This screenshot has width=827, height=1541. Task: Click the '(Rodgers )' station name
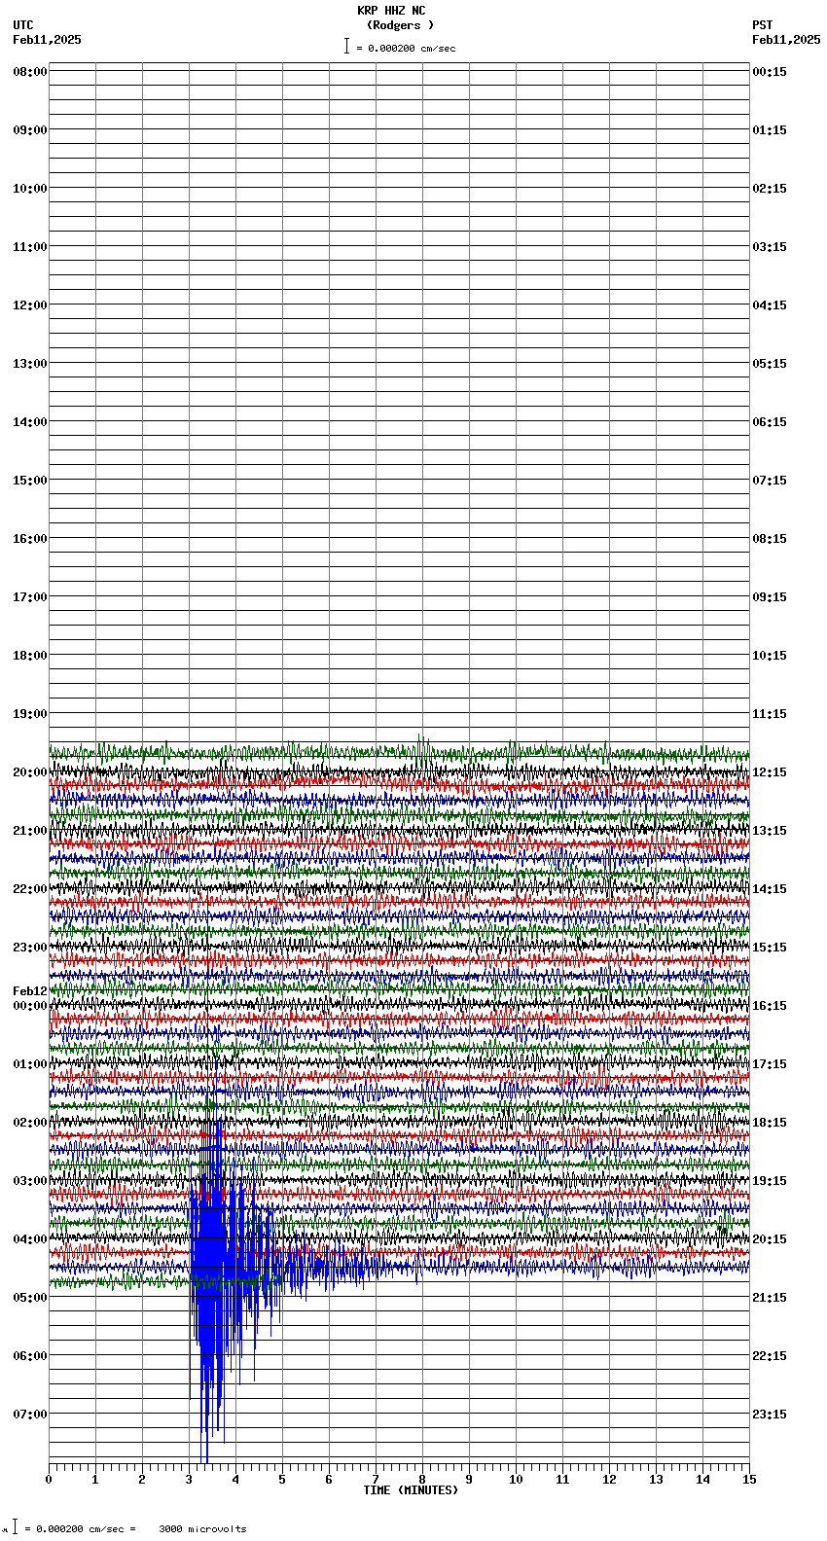tap(401, 25)
